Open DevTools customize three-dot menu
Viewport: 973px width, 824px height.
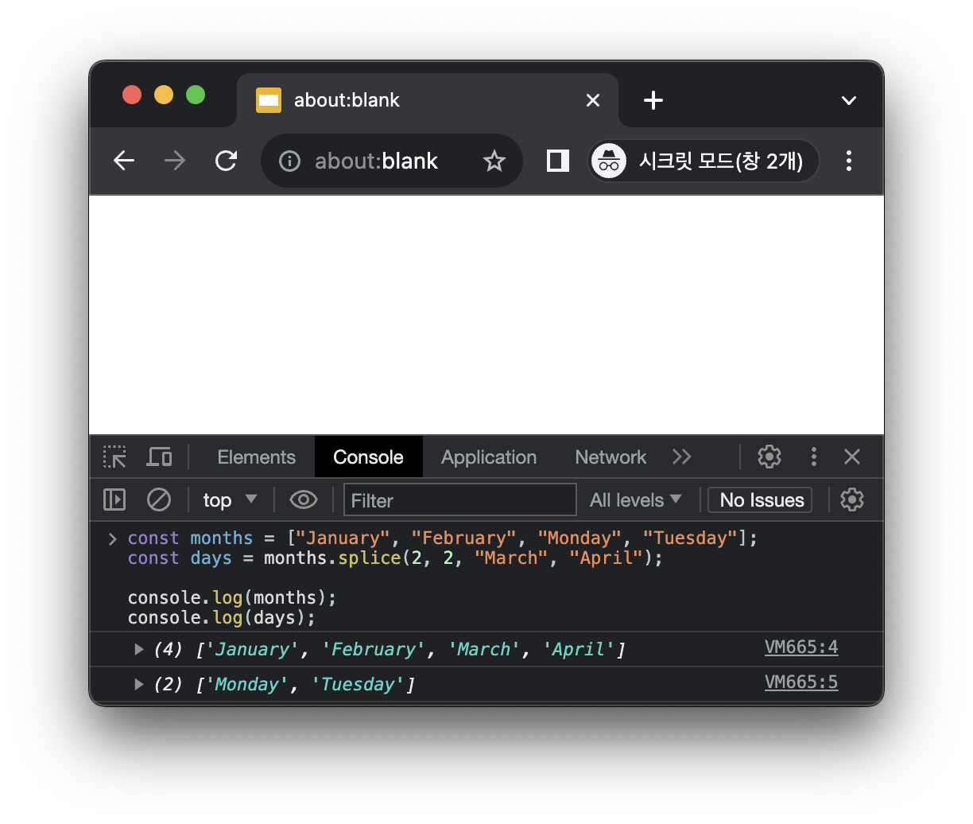click(x=813, y=457)
